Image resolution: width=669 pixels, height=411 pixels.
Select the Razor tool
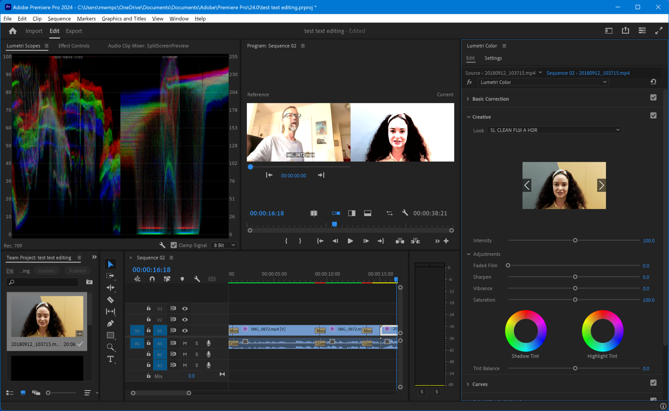coord(110,300)
